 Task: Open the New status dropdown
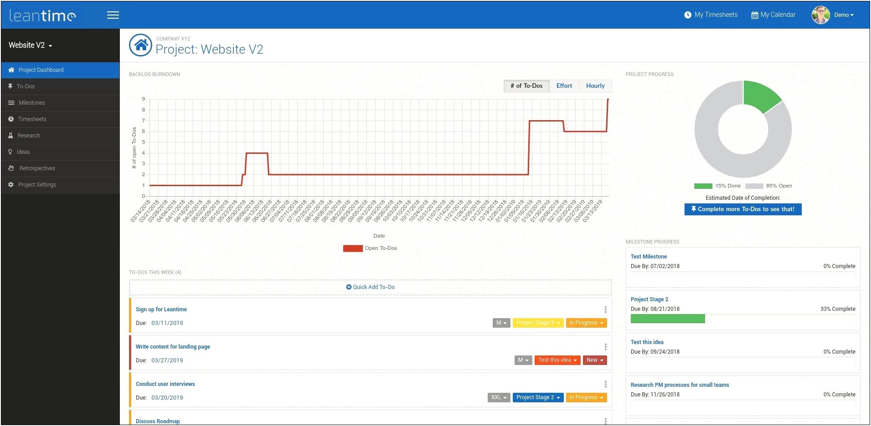point(595,360)
